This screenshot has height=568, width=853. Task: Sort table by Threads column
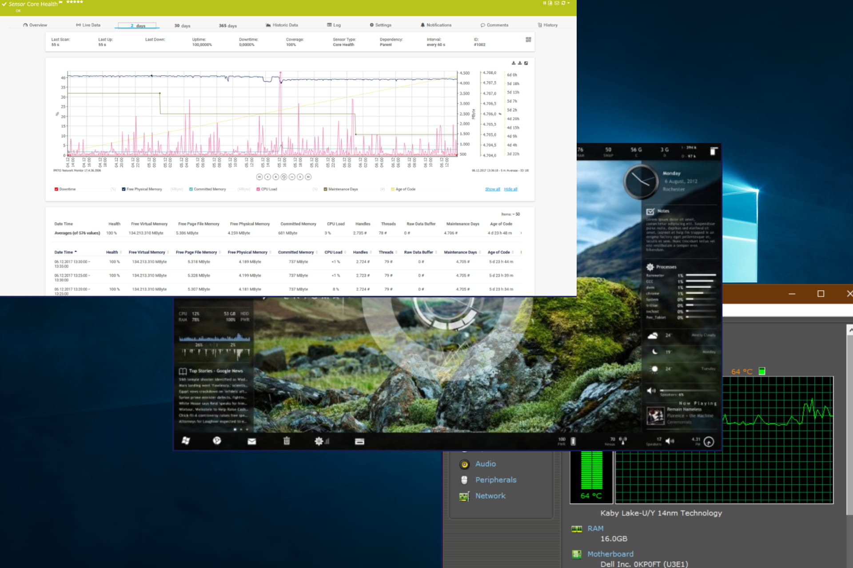point(388,252)
